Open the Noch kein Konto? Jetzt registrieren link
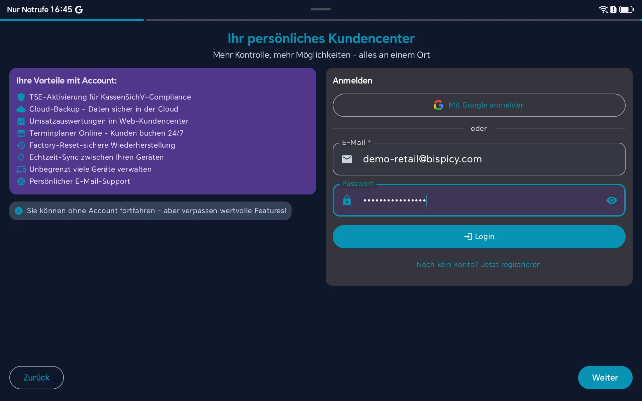The height and width of the screenshot is (401, 642). [x=478, y=264]
